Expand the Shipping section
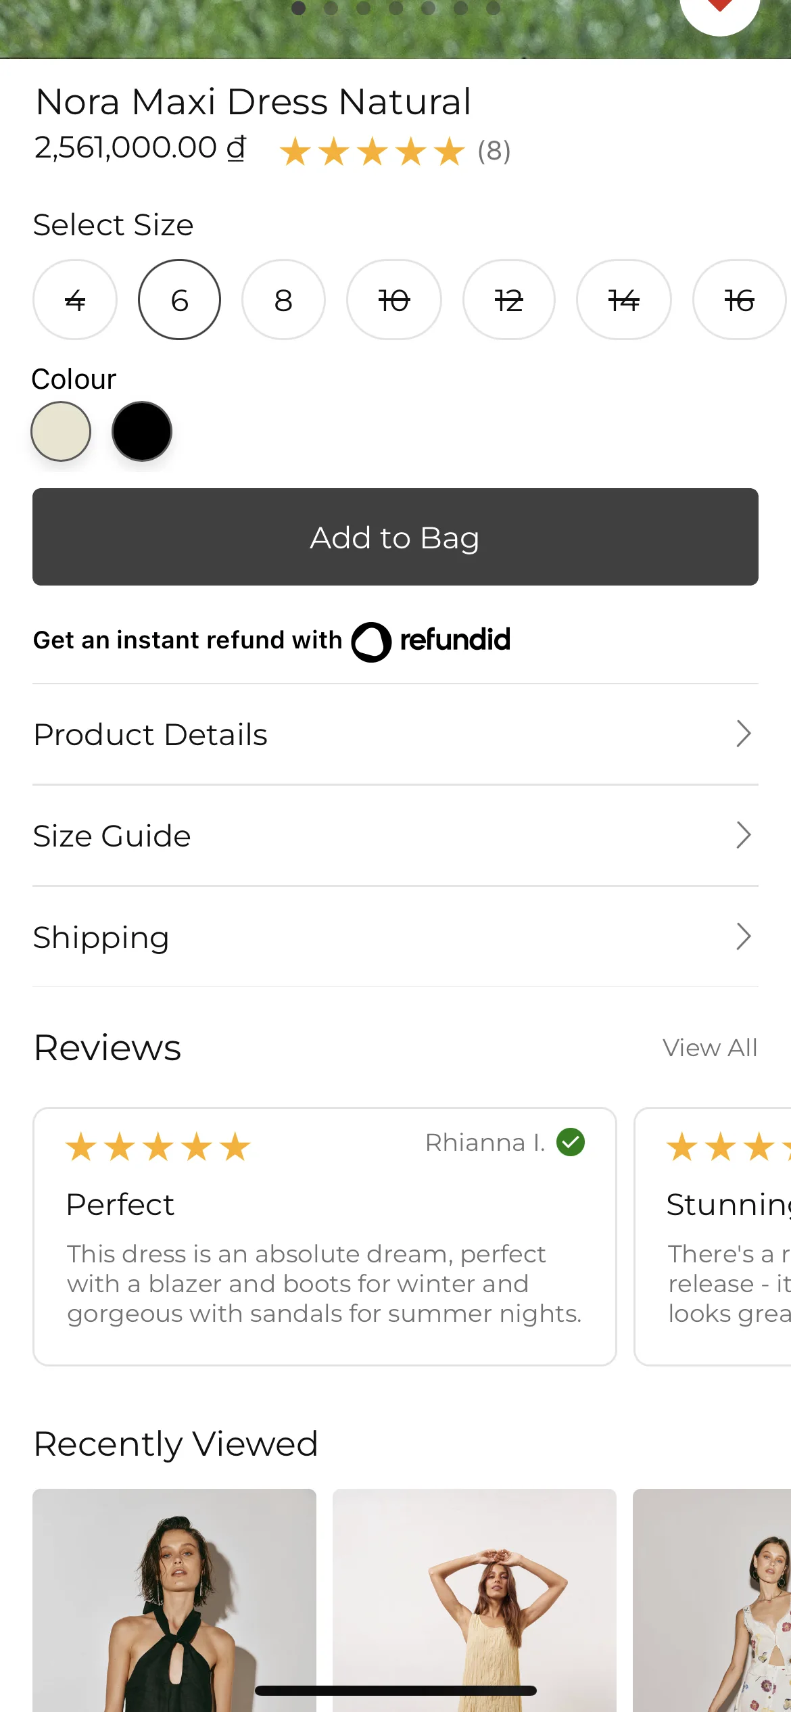 coord(395,937)
